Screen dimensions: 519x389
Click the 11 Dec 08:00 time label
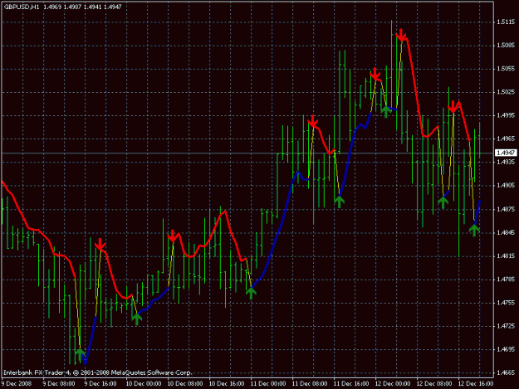tap(310, 383)
